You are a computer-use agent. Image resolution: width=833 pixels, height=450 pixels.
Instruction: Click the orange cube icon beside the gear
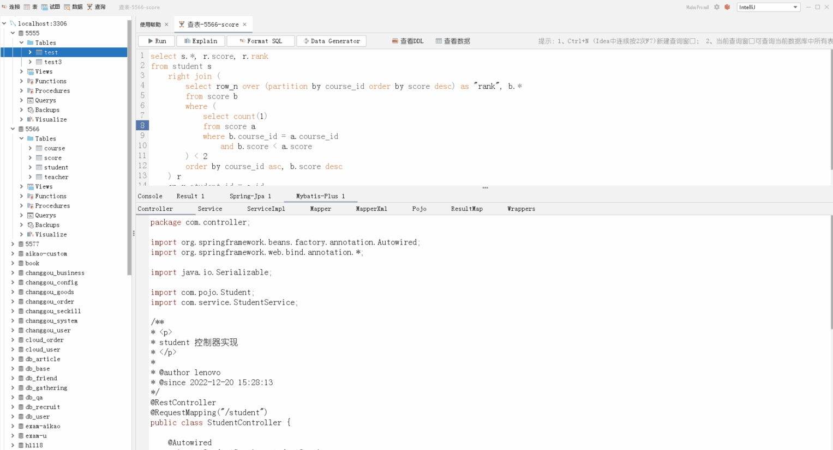click(727, 7)
